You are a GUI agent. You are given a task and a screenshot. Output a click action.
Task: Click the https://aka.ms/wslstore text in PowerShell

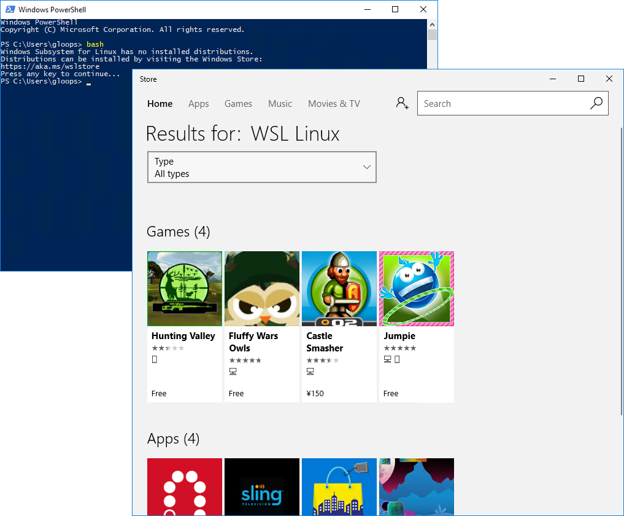tap(50, 66)
